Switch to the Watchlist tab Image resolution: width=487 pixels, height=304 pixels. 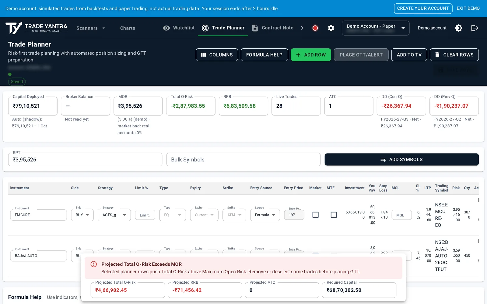tap(179, 28)
